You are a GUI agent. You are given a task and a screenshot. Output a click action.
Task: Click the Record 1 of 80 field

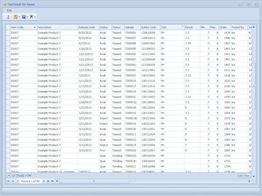31,181
